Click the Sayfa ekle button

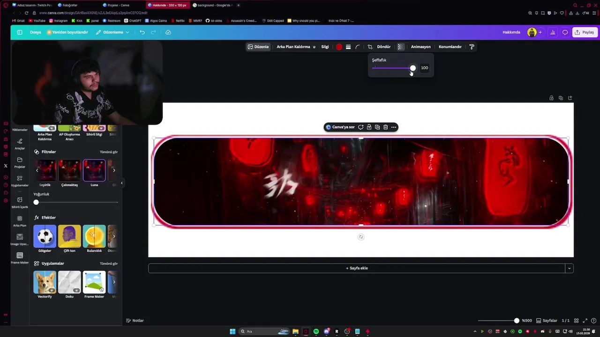[x=357, y=268]
